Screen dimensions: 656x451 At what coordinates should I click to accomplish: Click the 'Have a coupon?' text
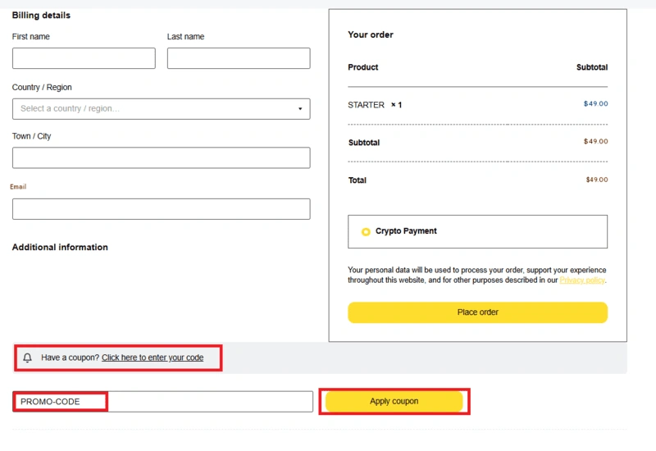coord(70,358)
